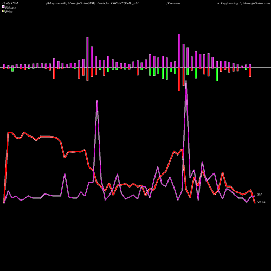Click the purple Volume legend swatch
The height and width of the screenshot is (271, 271).
pos(3,7)
